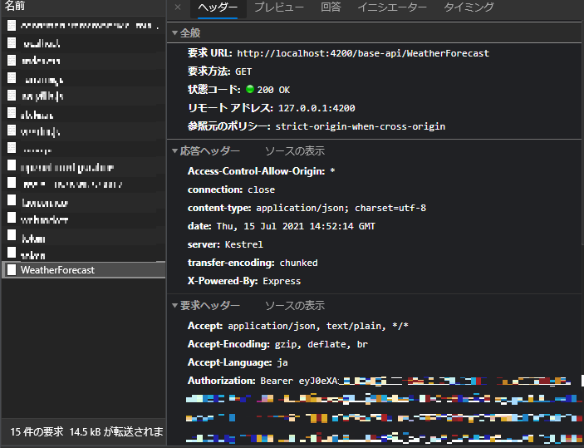The image size is (584, 448).
Task: Switch to the イニシエーター tab
Action: tap(392, 7)
